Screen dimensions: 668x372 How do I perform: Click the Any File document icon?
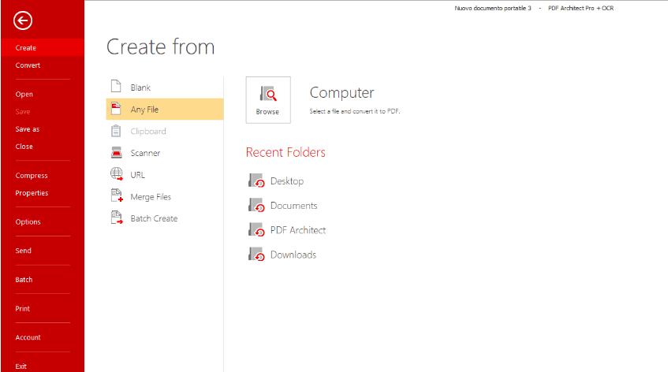(x=116, y=108)
